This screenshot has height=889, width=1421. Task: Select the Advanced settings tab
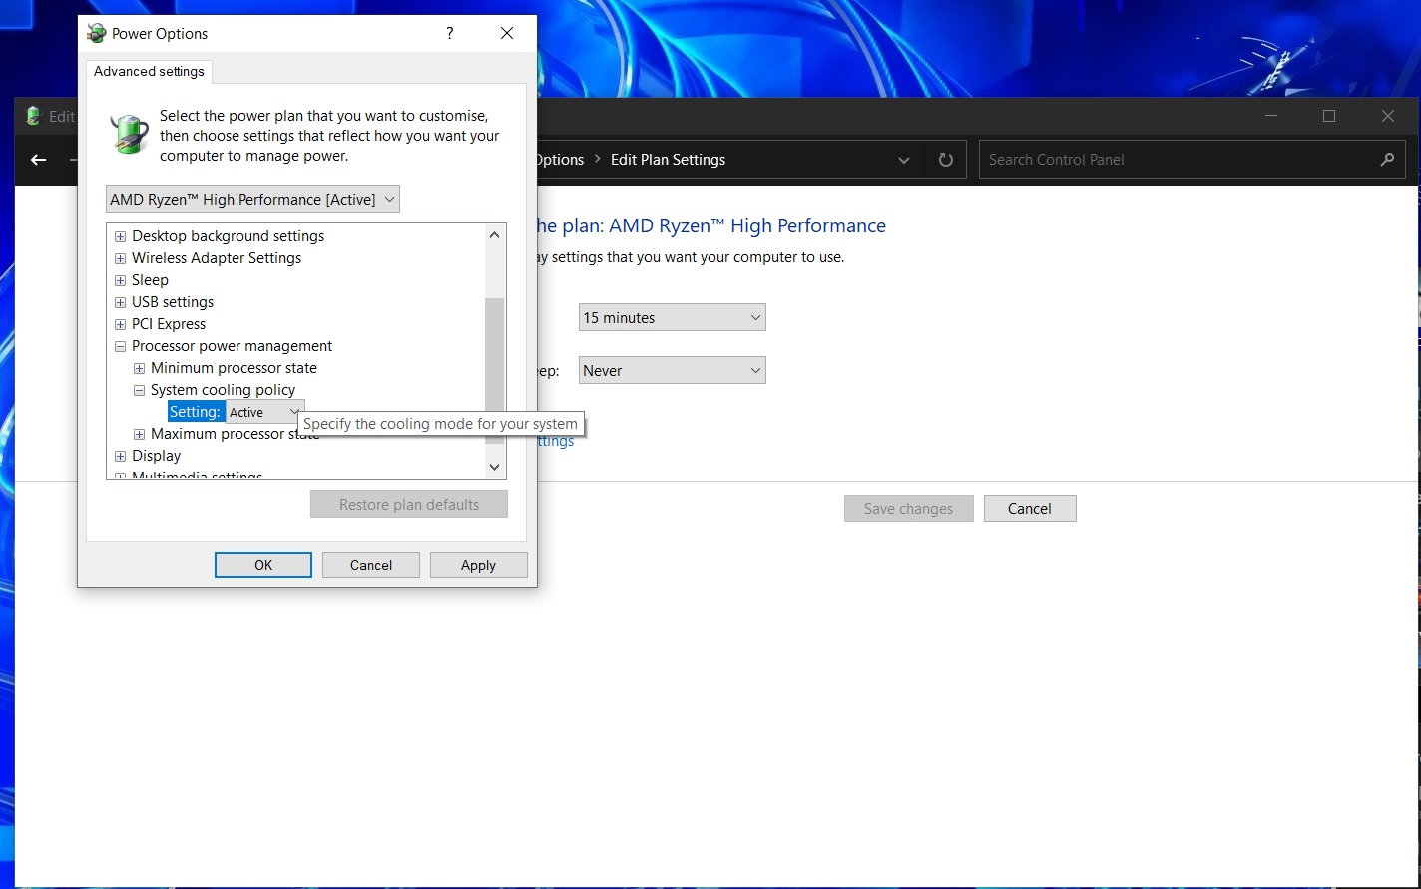149,71
